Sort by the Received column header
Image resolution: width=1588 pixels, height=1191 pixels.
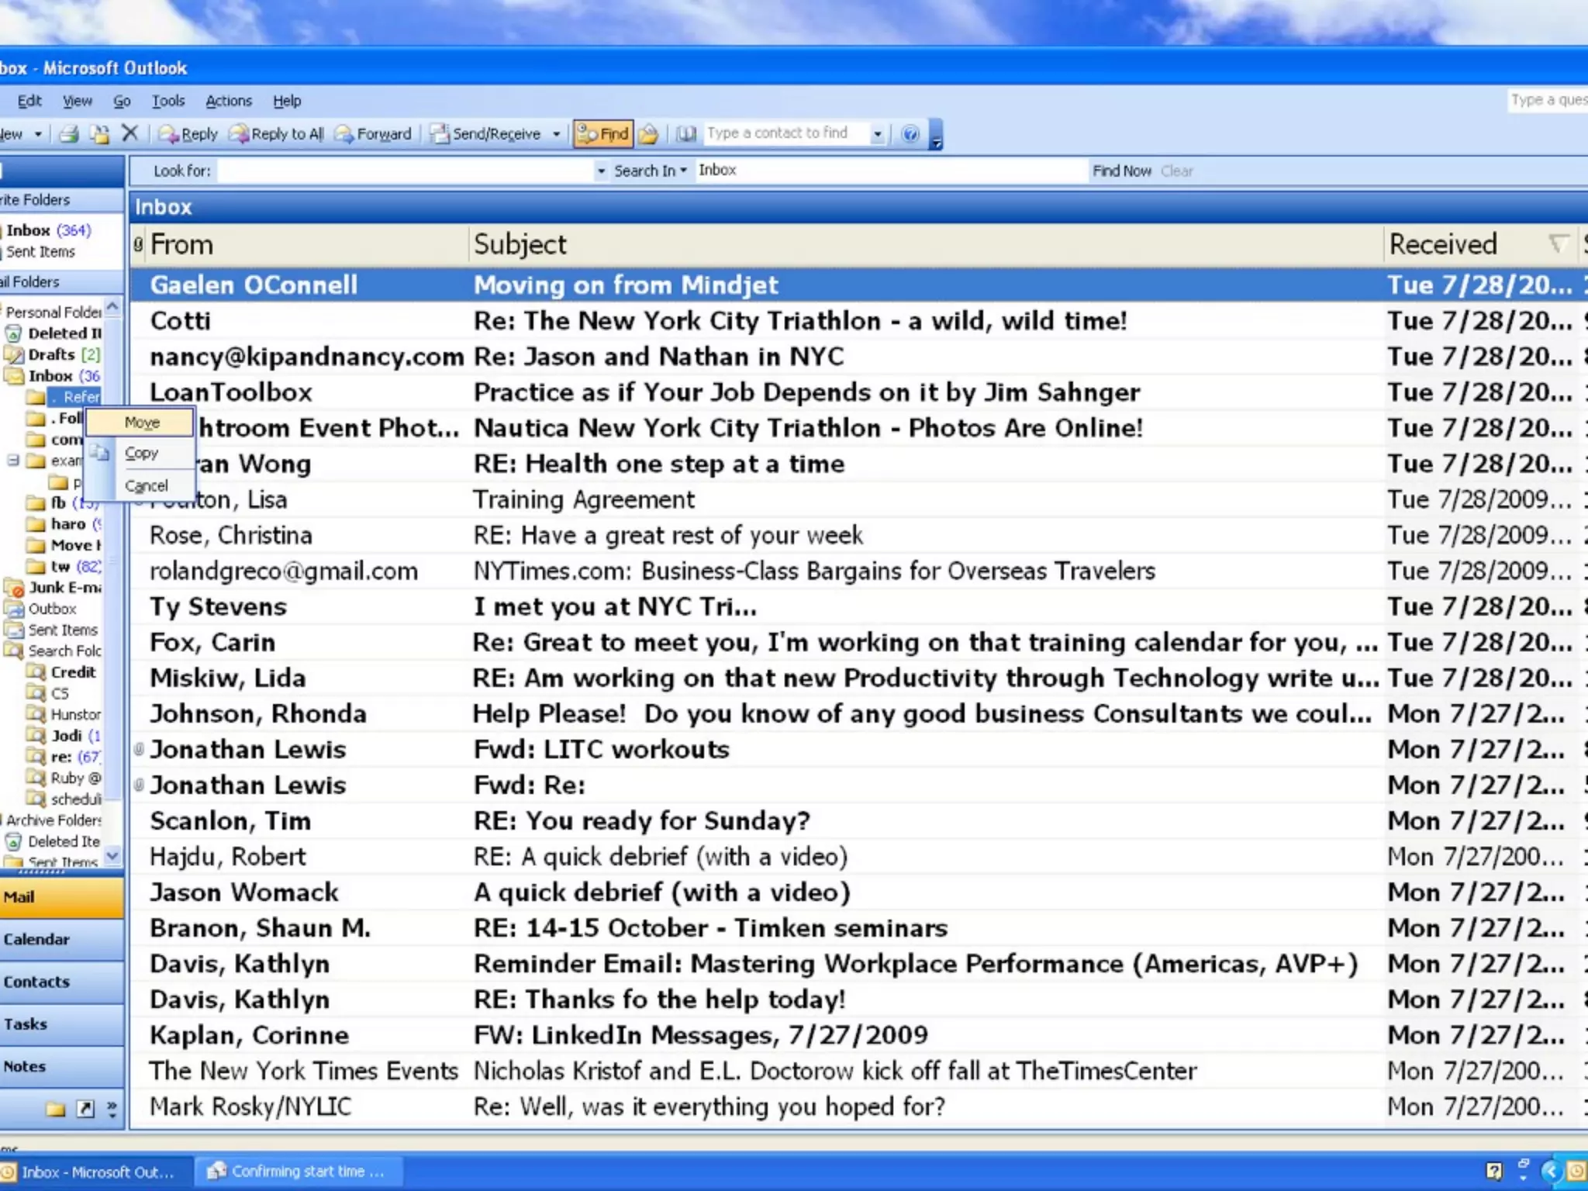(1443, 244)
